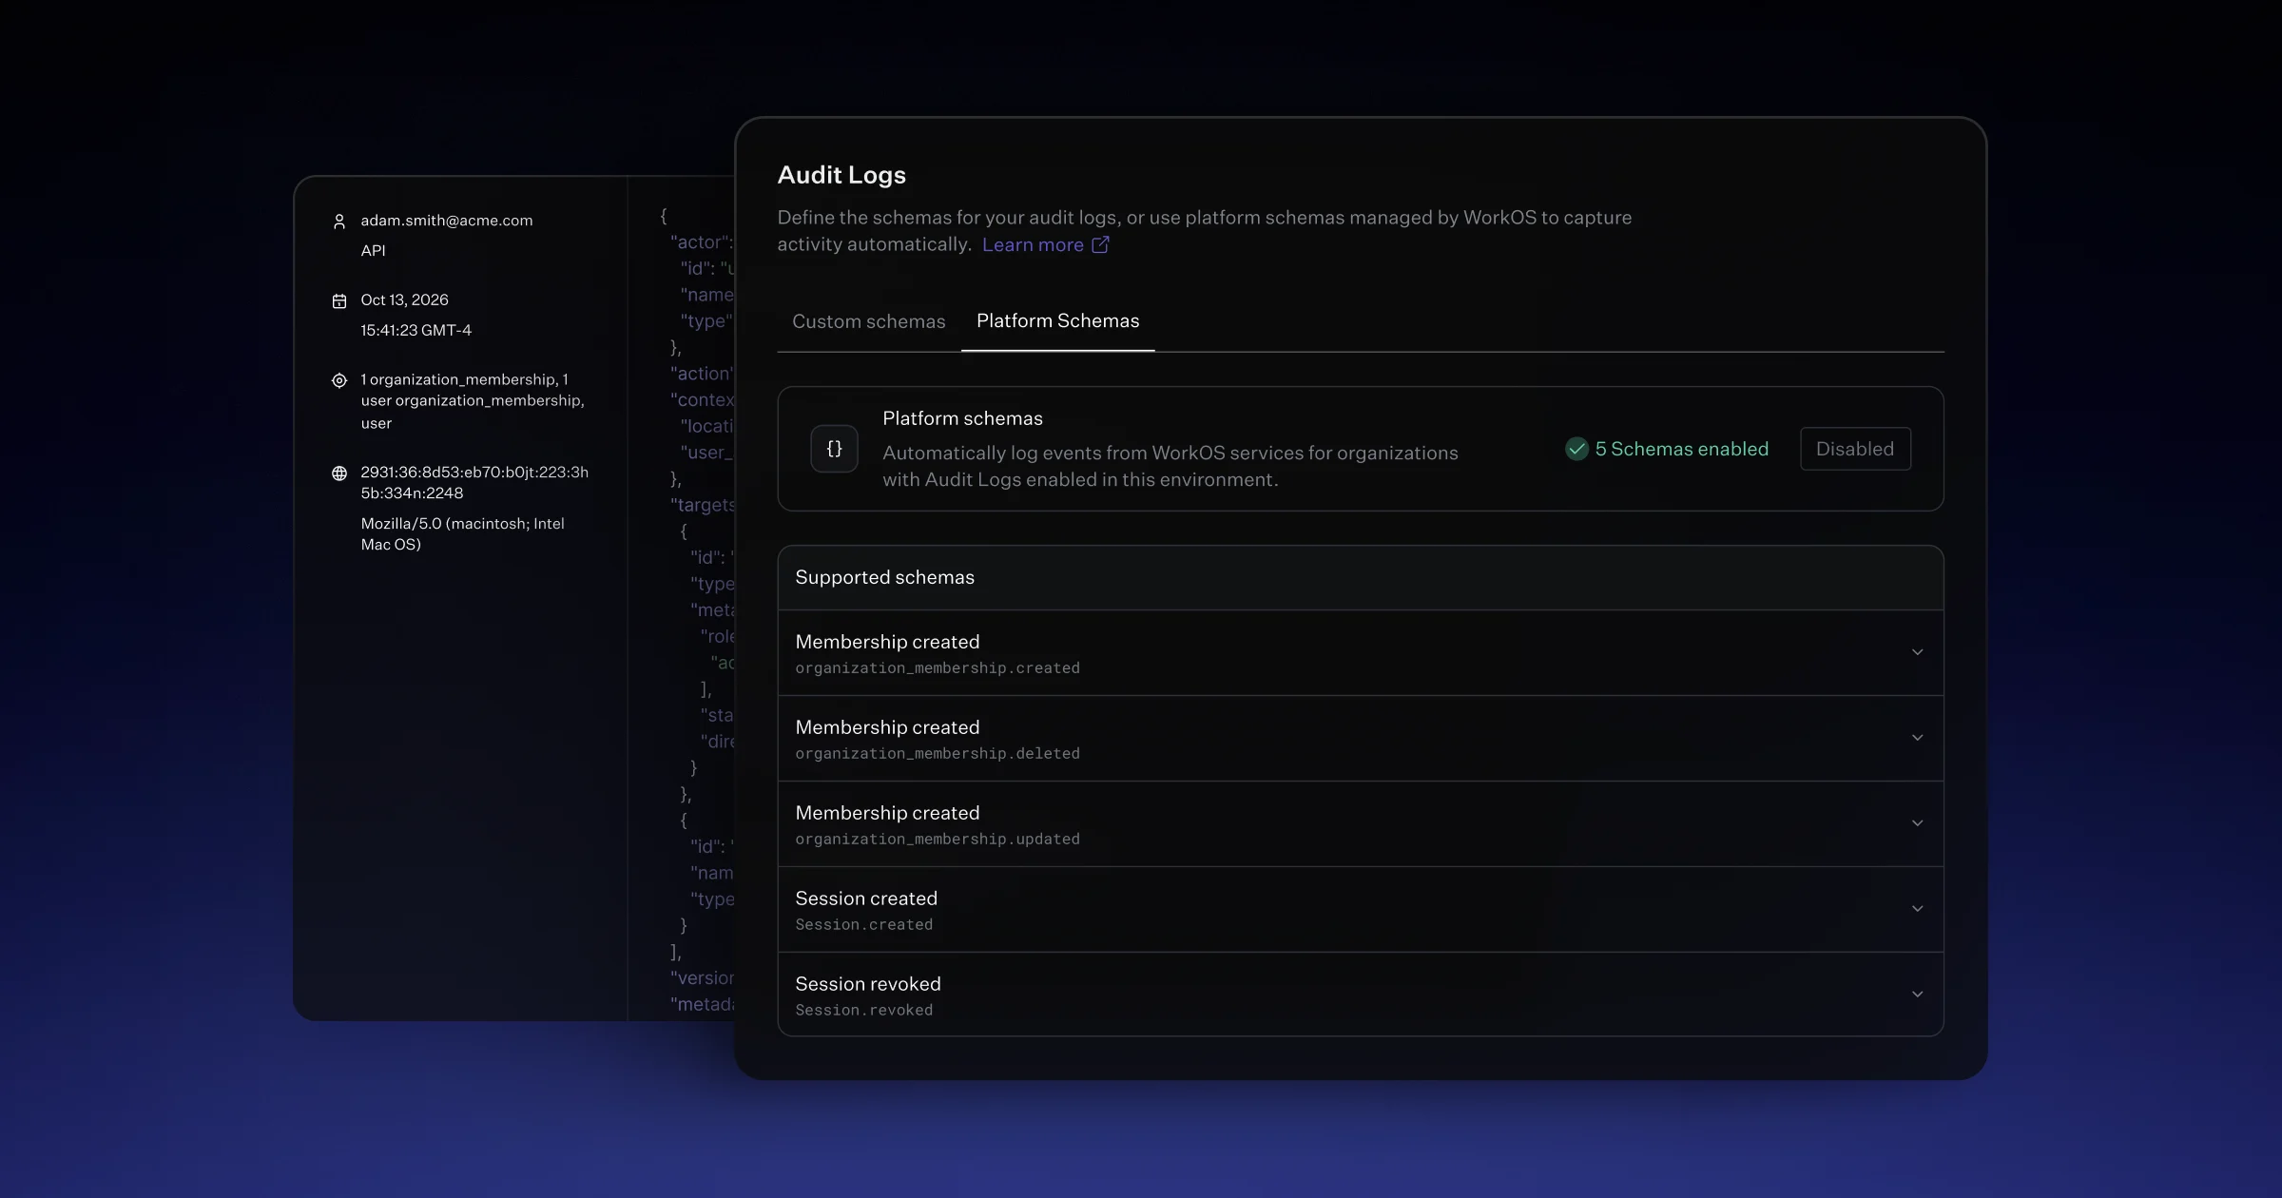Expand the organization_membership.updated schema row
2282x1198 pixels.
coord(1361,824)
